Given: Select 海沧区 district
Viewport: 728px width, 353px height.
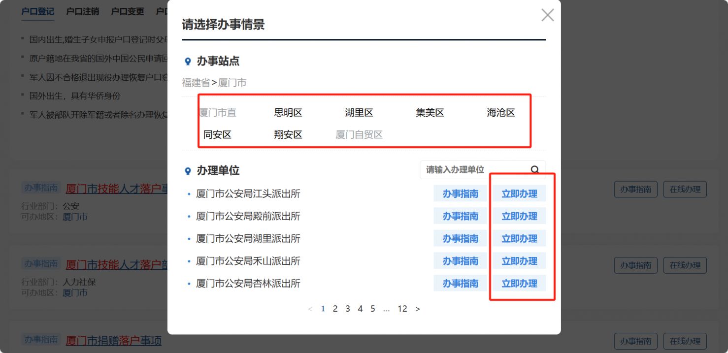Looking at the screenshot, I should pos(501,113).
